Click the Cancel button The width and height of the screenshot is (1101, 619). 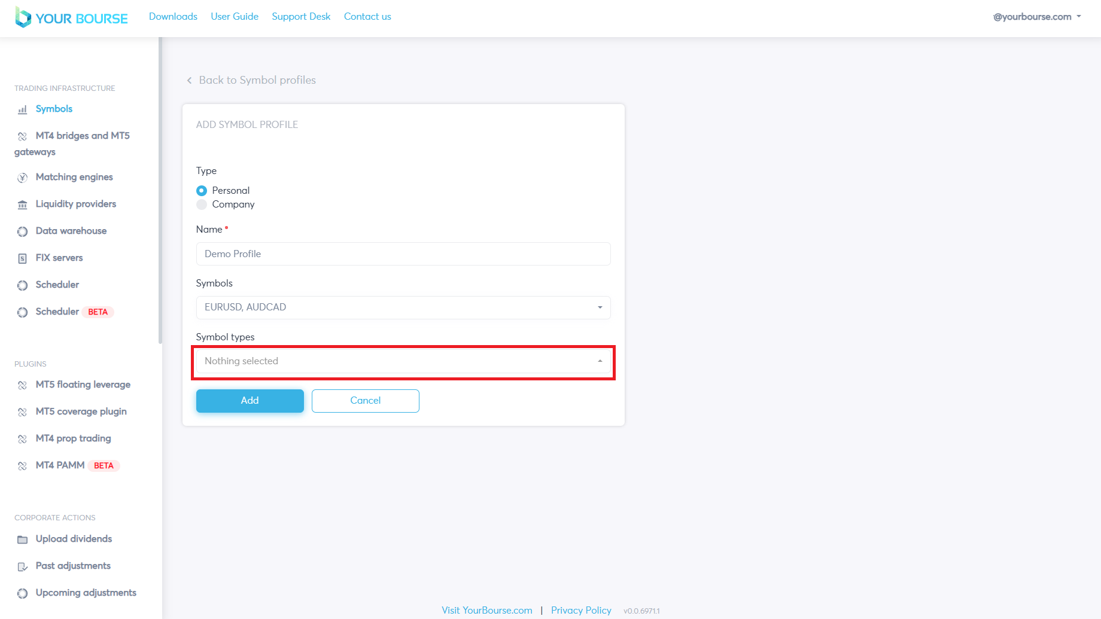coord(366,401)
